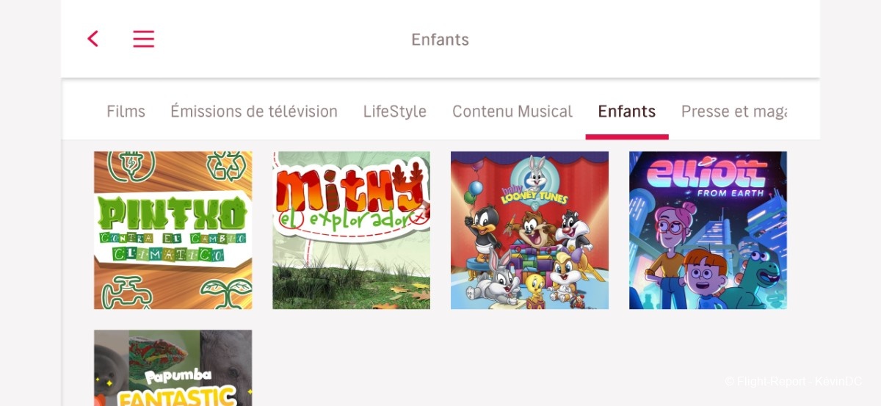The width and height of the screenshot is (881, 406).
Task: Open the Elliott from Earth thumbnail
Action: coord(708,230)
